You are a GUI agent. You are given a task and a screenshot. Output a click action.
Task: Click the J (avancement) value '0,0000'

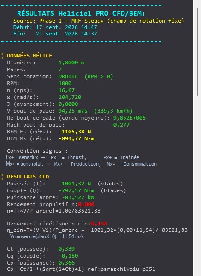click(x=68, y=104)
